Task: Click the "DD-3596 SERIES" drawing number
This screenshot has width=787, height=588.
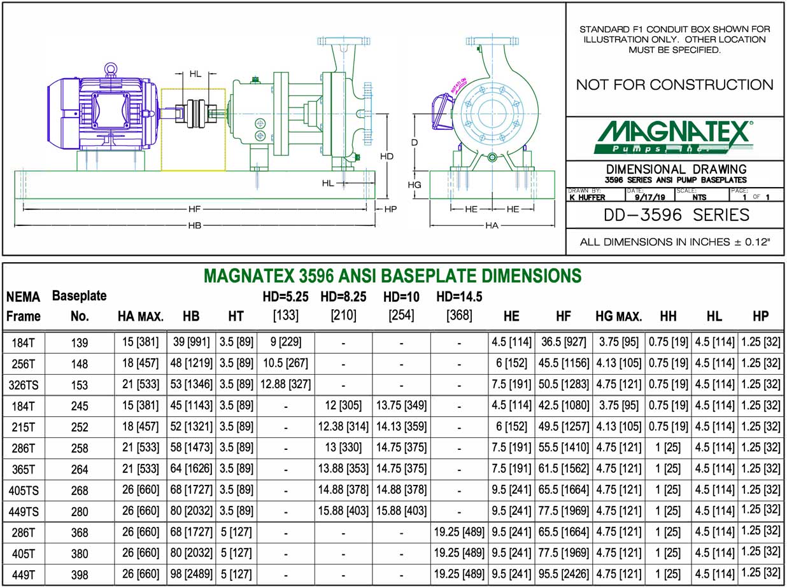Action: [x=676, y=215]
